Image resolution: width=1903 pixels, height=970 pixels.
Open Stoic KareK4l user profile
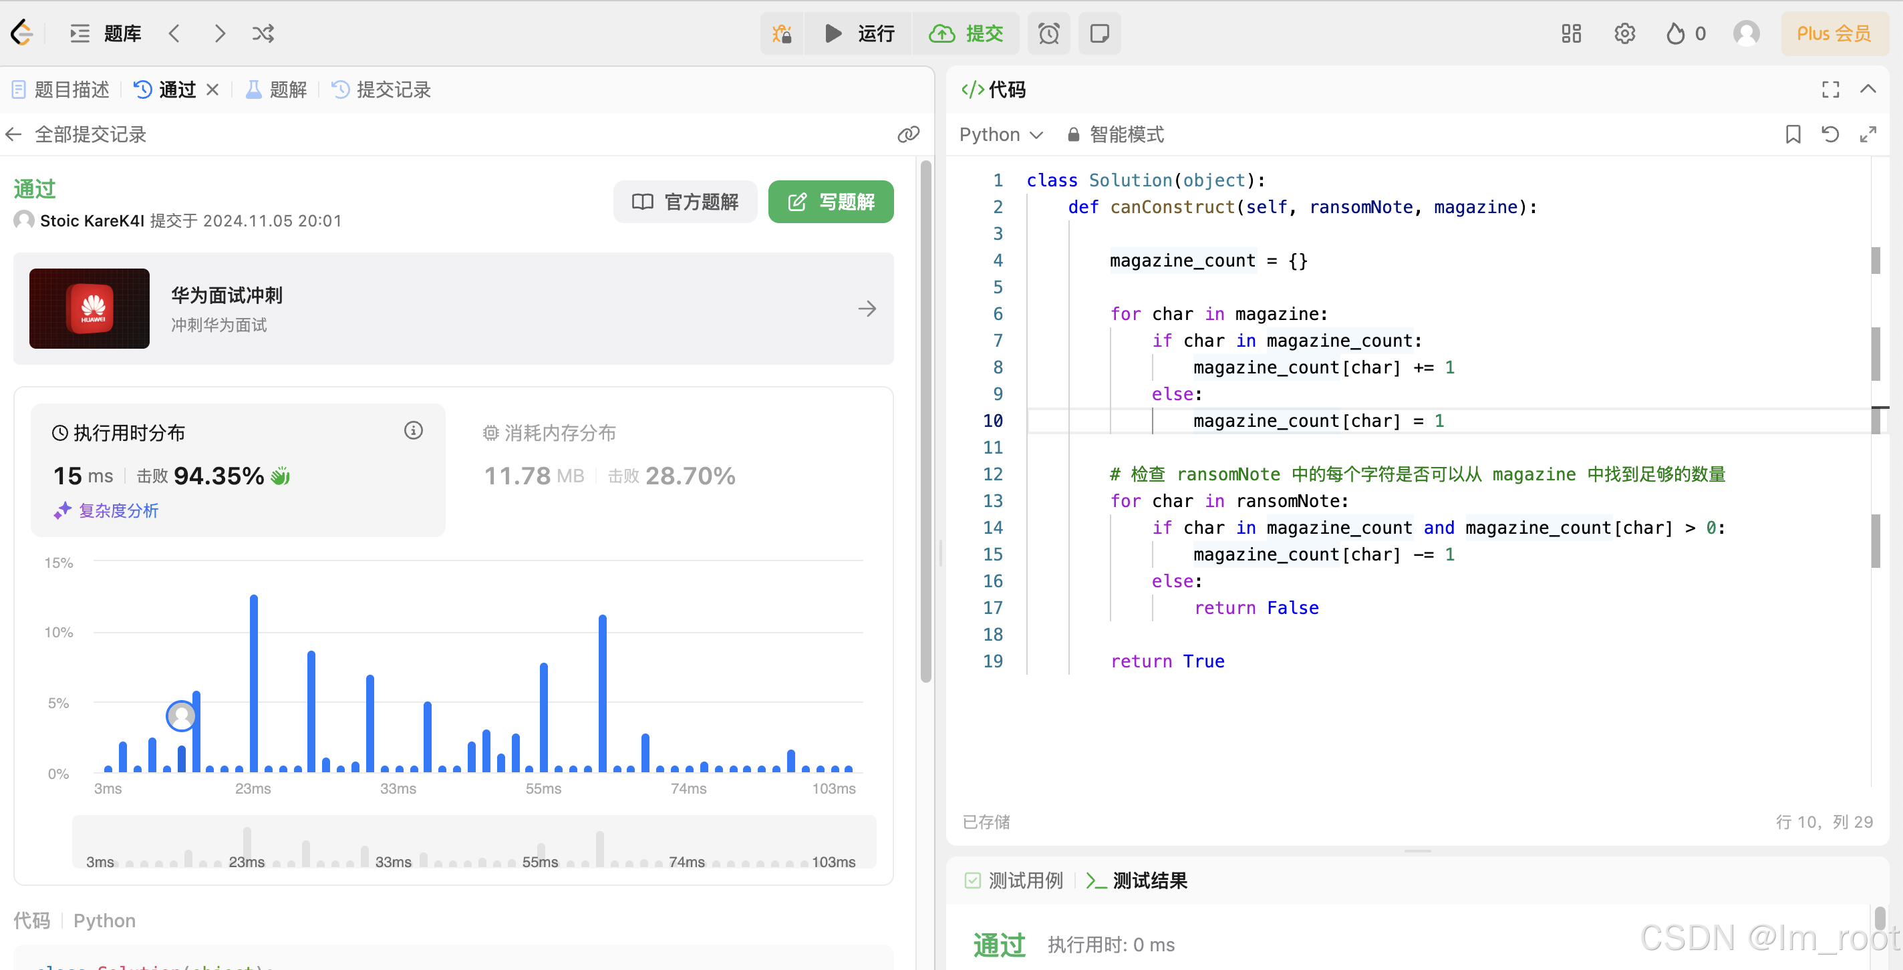coord(92,220)
